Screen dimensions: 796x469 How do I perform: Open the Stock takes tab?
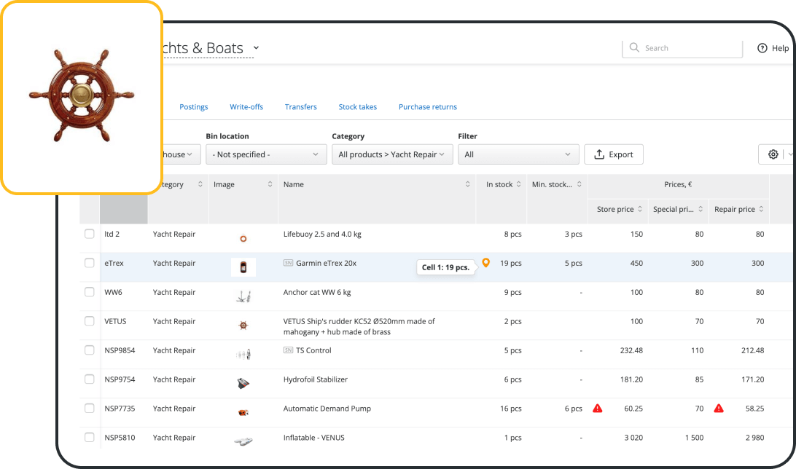click(357, 107)
